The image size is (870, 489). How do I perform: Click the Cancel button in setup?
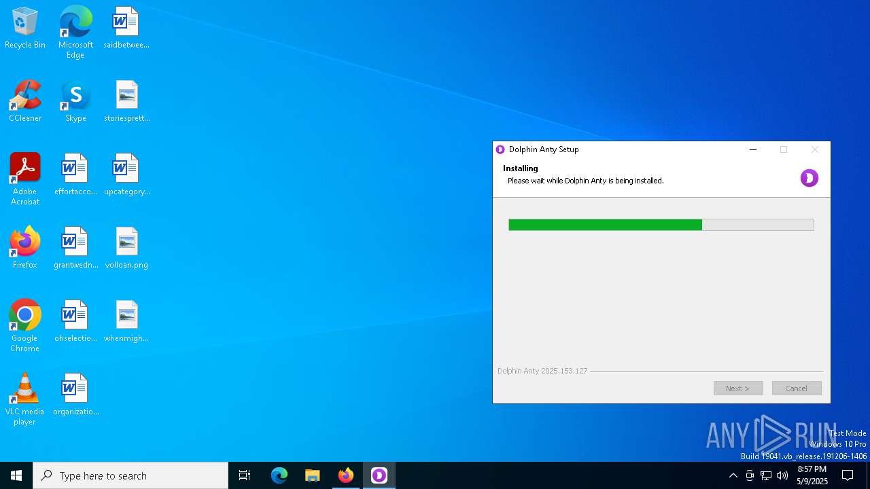(797, 388)
